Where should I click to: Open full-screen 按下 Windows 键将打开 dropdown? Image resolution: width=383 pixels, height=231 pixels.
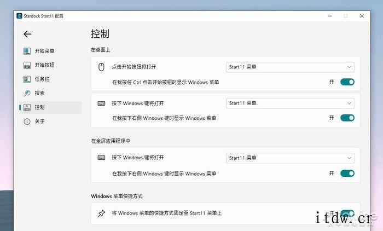pos(290,158)
